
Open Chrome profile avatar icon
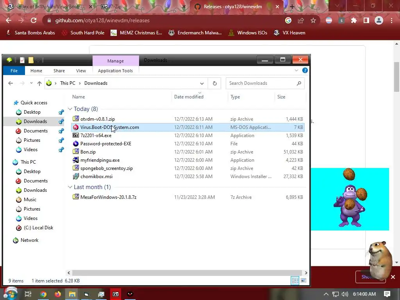pyautogui.click(x=379, y=20)
